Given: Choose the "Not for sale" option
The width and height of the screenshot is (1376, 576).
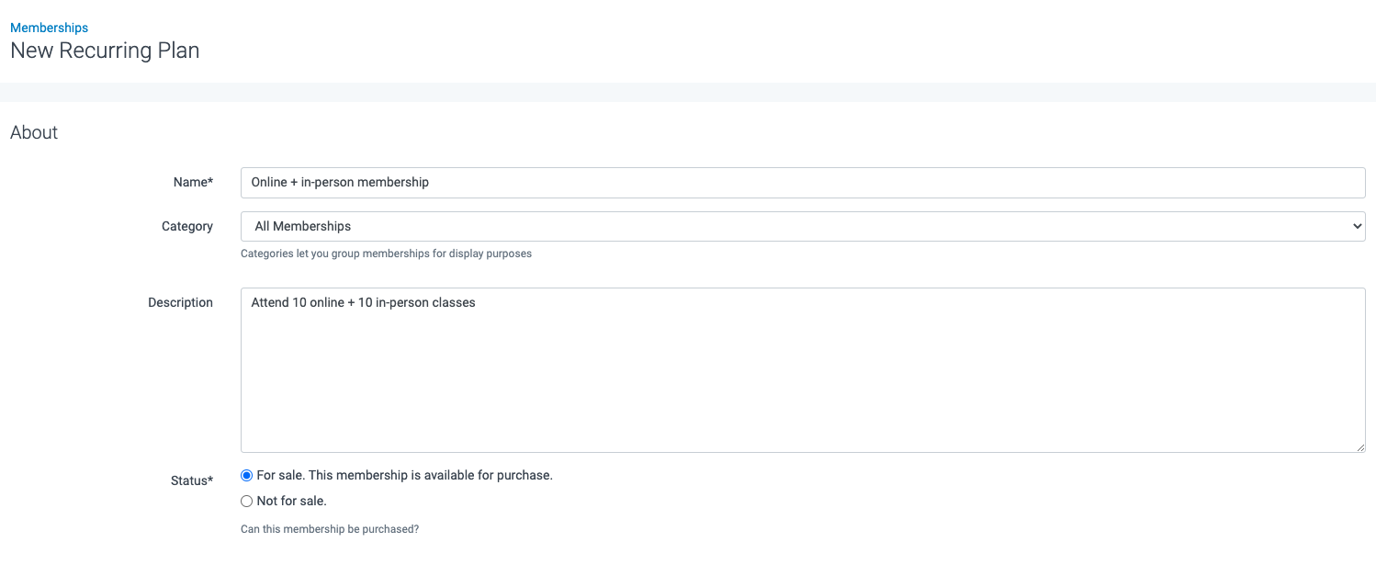Looking at the screenshot, I should [246, 501].
